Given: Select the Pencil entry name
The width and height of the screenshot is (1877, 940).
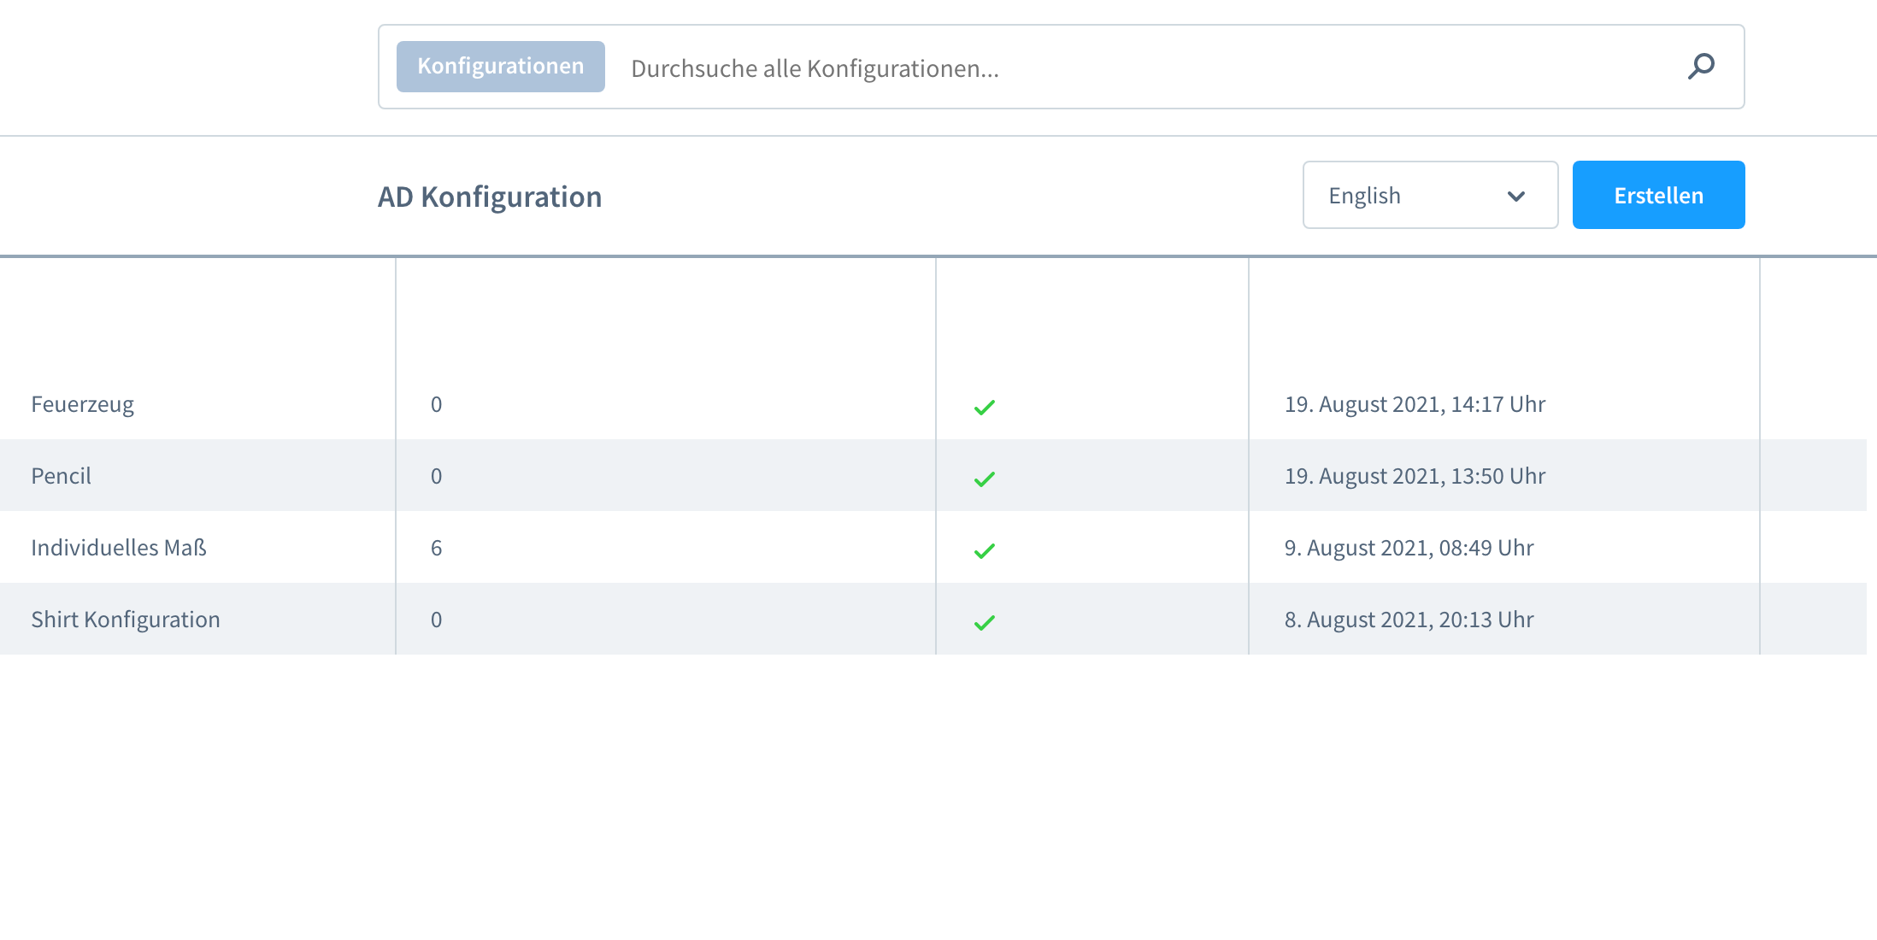Looking at the screenshot, I should [x=61, y=476].
